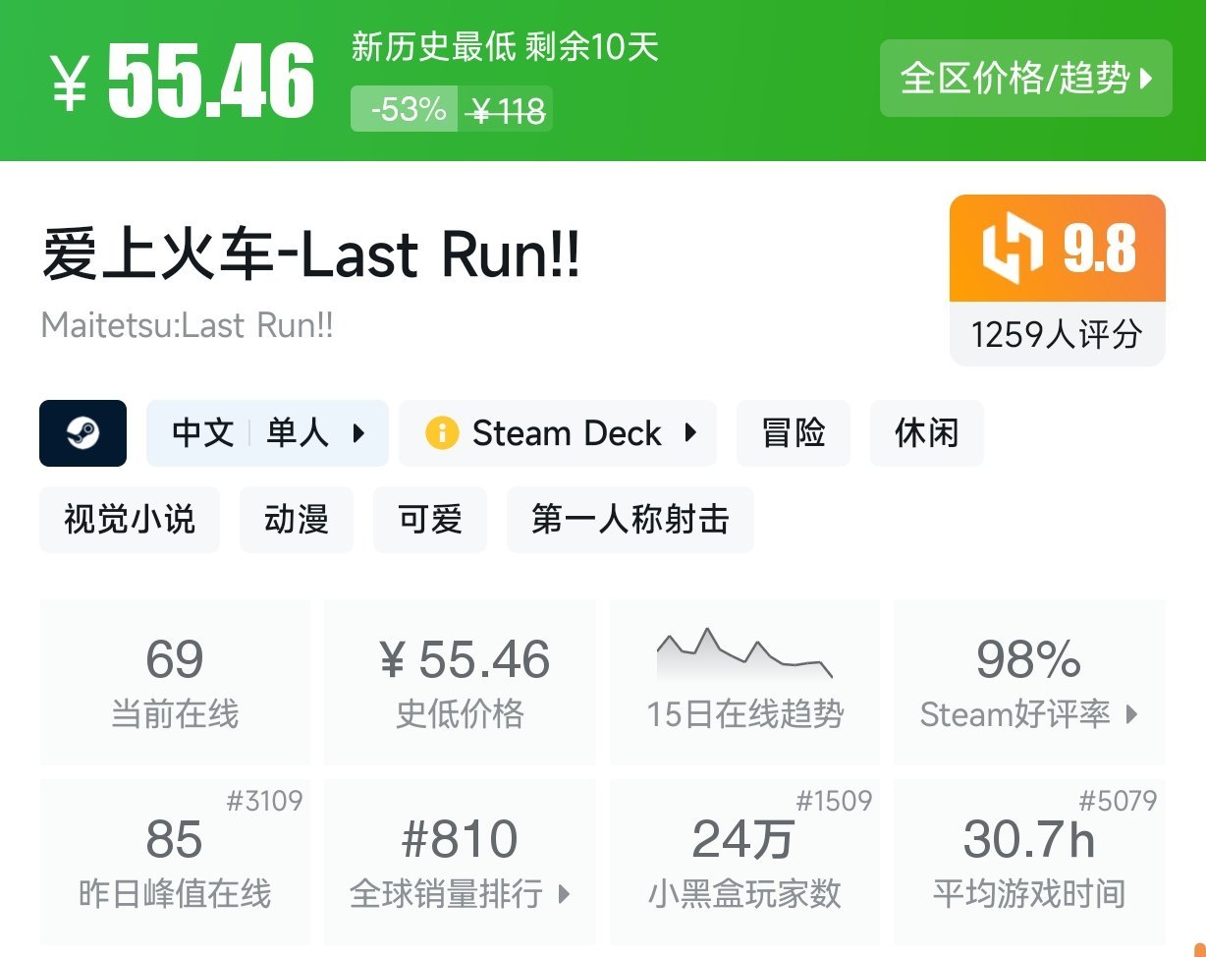Screen dimensions: 1206x957
Task: Select the 可爱 (Cute) tag
Action: pos(429,521)
